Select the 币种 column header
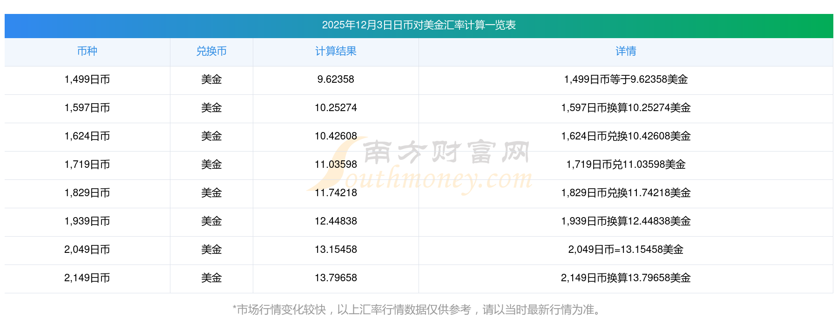Image resolution: width=838 pixels, height=324 pixels. pos(87,51)
